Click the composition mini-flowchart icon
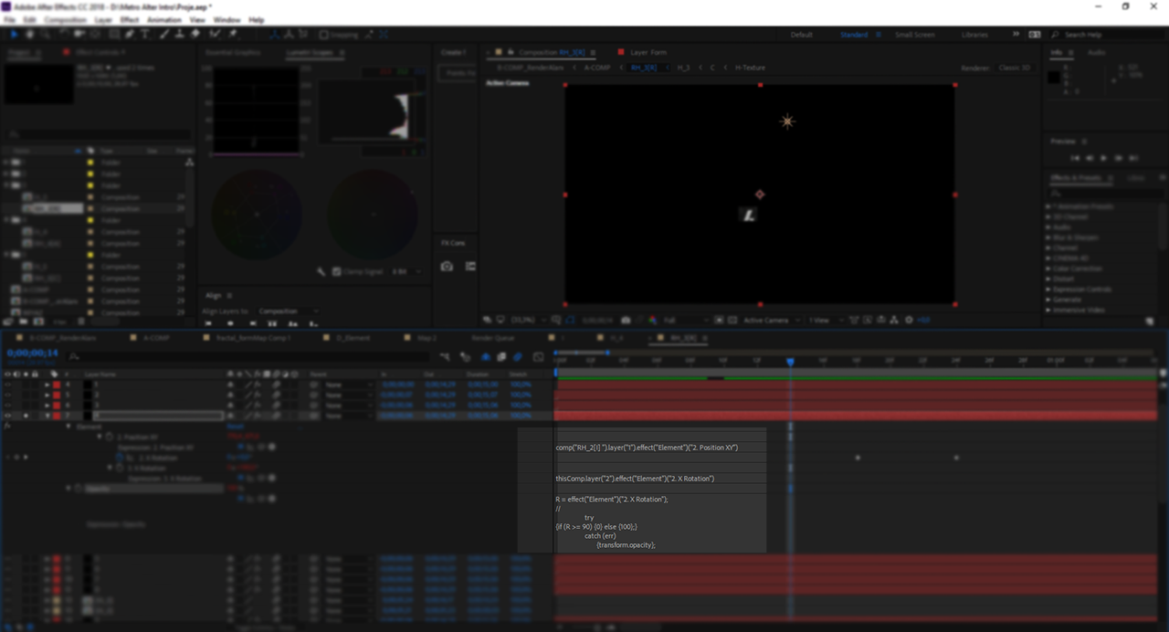Image resolution: width=1169 pixels, height=632 pixels. click(x=445, y=357)
